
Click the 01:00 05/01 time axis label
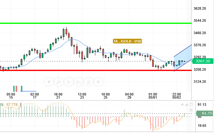pos(153,96)
